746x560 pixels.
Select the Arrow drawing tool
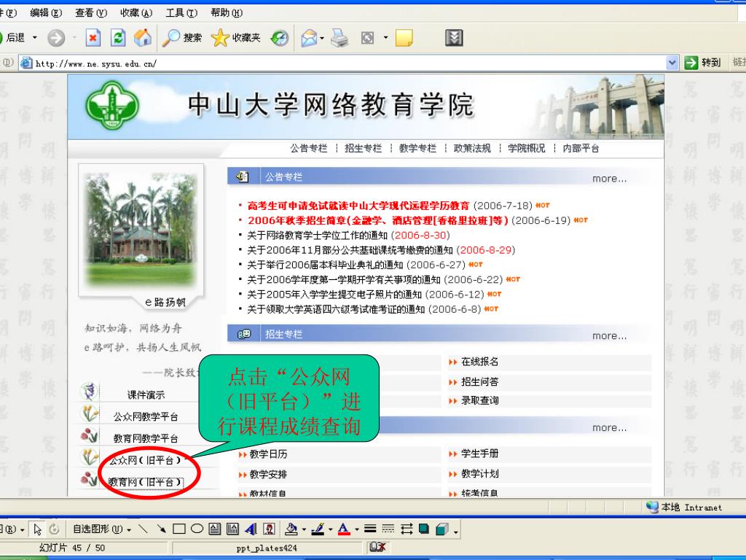pos(161,529)
